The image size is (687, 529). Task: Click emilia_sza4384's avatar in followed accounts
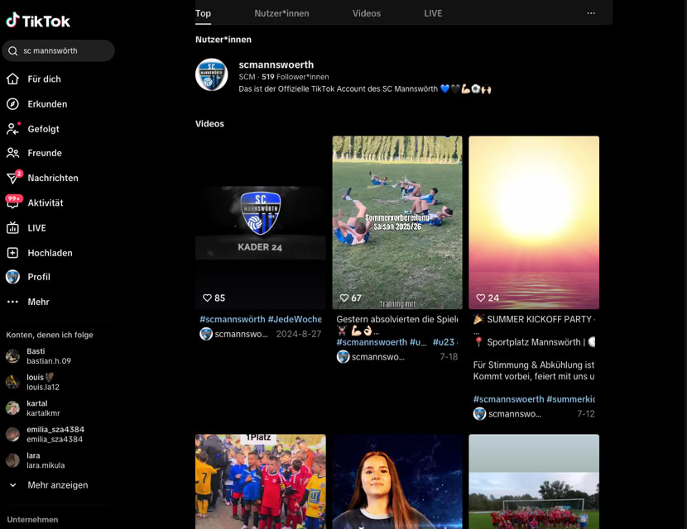[x=12, y=434]
